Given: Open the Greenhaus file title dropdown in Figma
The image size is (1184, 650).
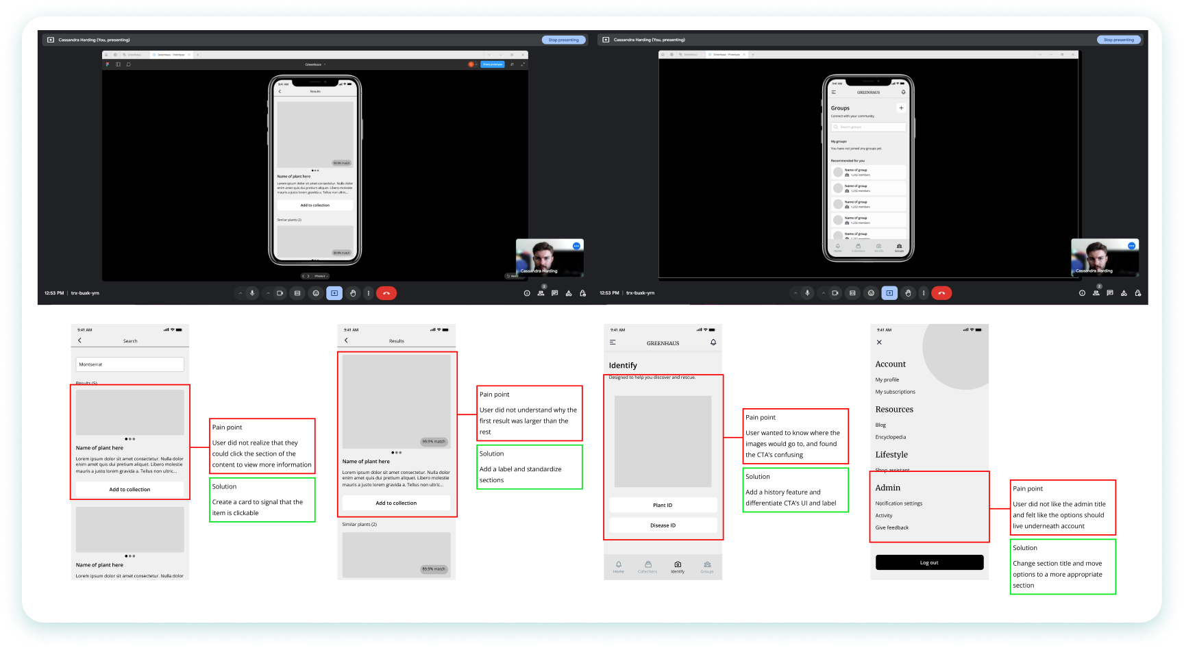Looking at the screenshot, I should pyautogui.click(x=315, y=64).
